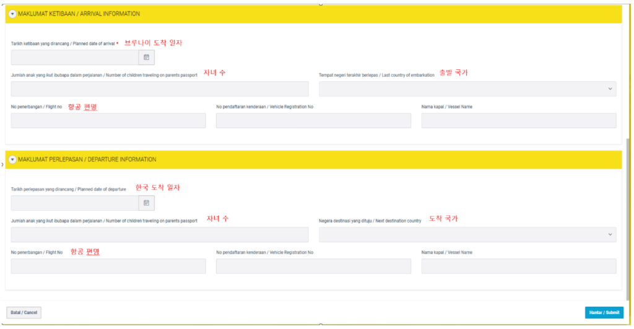Click the Batal / Cancel button
This screenshot has width=634, height=329.
click(24, 312)
